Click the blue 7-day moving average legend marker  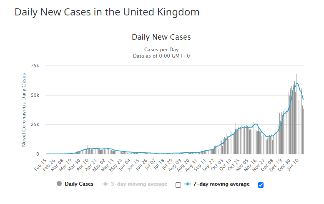188,184
